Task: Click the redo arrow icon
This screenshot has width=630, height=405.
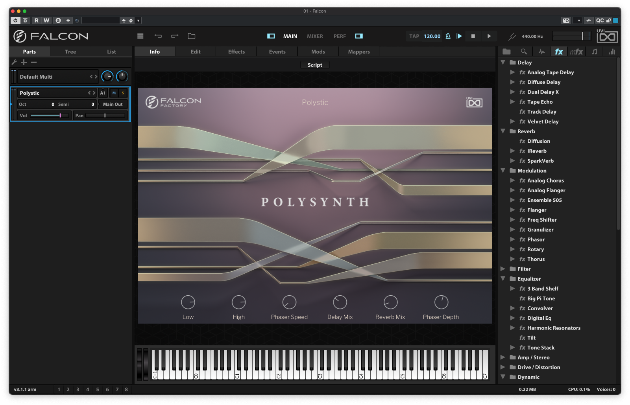Action: coord(175,36)
